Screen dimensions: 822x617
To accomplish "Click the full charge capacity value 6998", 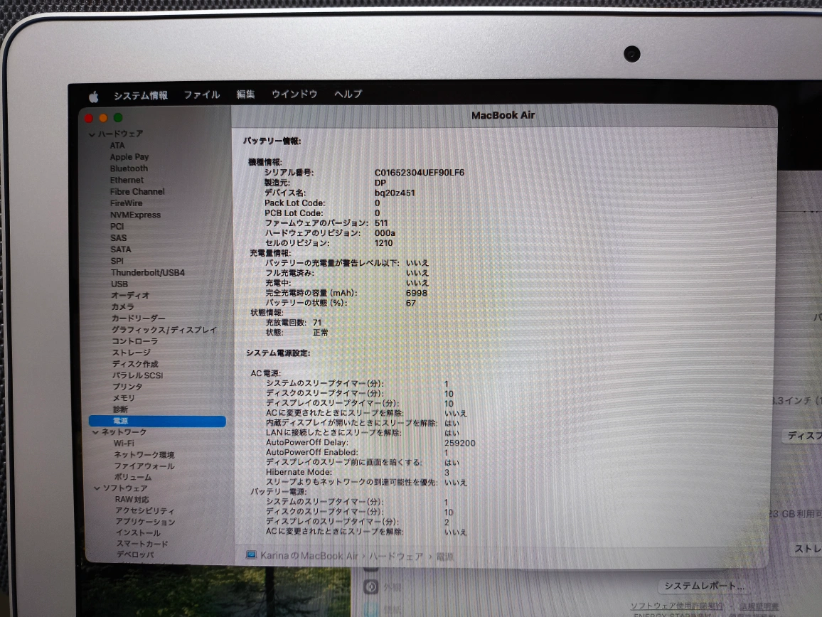I will click(417, 293).
